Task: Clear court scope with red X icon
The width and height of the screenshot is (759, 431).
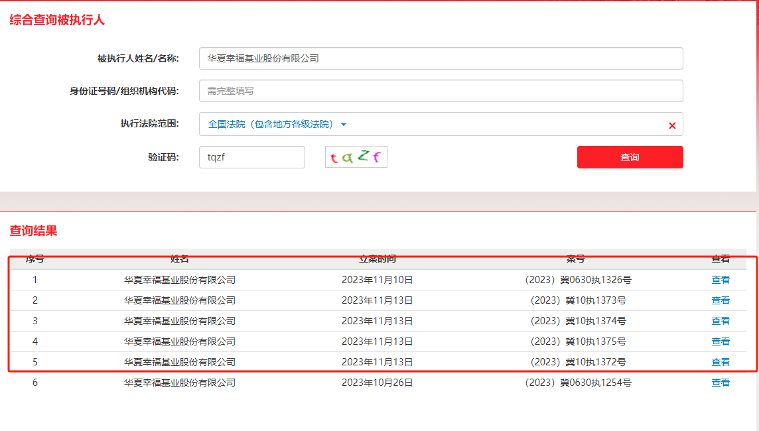Action: (672, 126)
